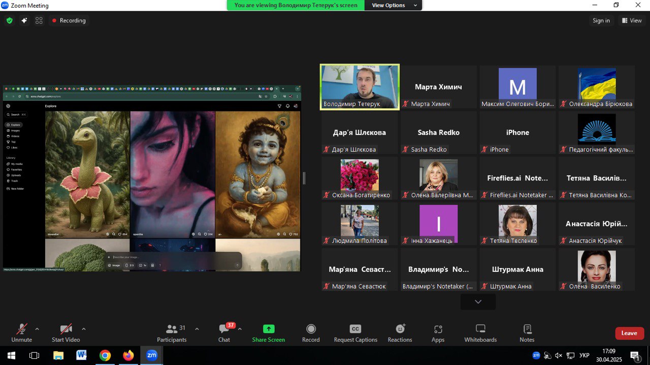
Task: Select Олена Василенко's portrait tile
Action: (597, 270)
